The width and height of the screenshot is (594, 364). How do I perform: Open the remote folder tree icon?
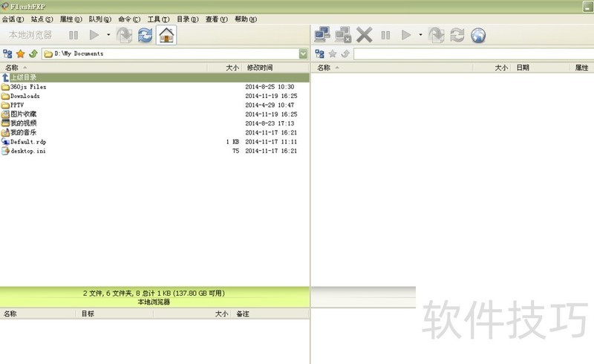coord(320,53)
